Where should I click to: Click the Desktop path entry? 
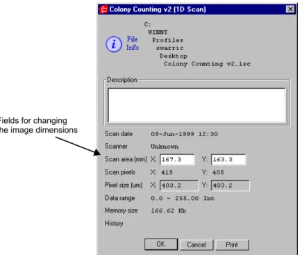click(x=174, y=56)
